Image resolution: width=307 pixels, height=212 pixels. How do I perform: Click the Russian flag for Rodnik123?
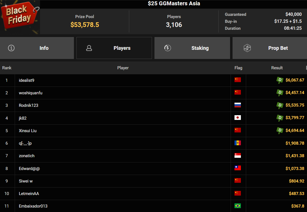point(238,105)
